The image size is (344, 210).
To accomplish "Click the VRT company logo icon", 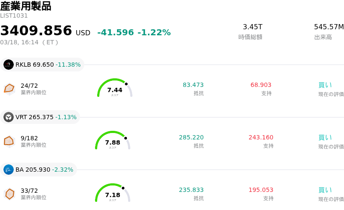I will [9, 117].
